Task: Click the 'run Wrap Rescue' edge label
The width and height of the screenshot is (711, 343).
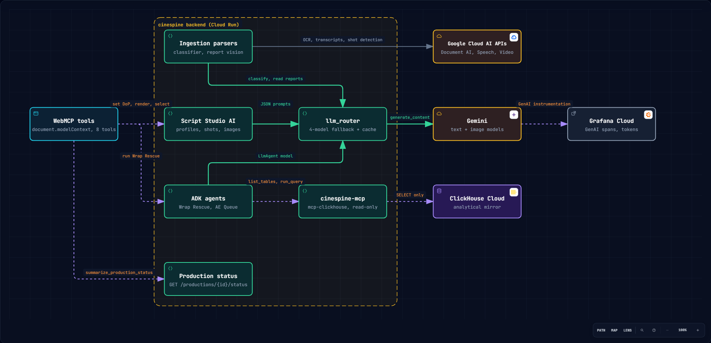Action: pyautogui.click(x=141, y=156)
